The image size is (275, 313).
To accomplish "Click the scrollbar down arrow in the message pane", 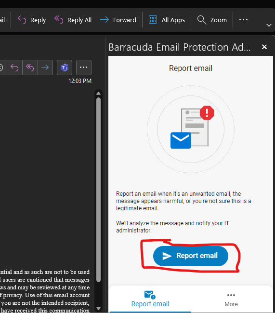I will (x=98, y=308).
